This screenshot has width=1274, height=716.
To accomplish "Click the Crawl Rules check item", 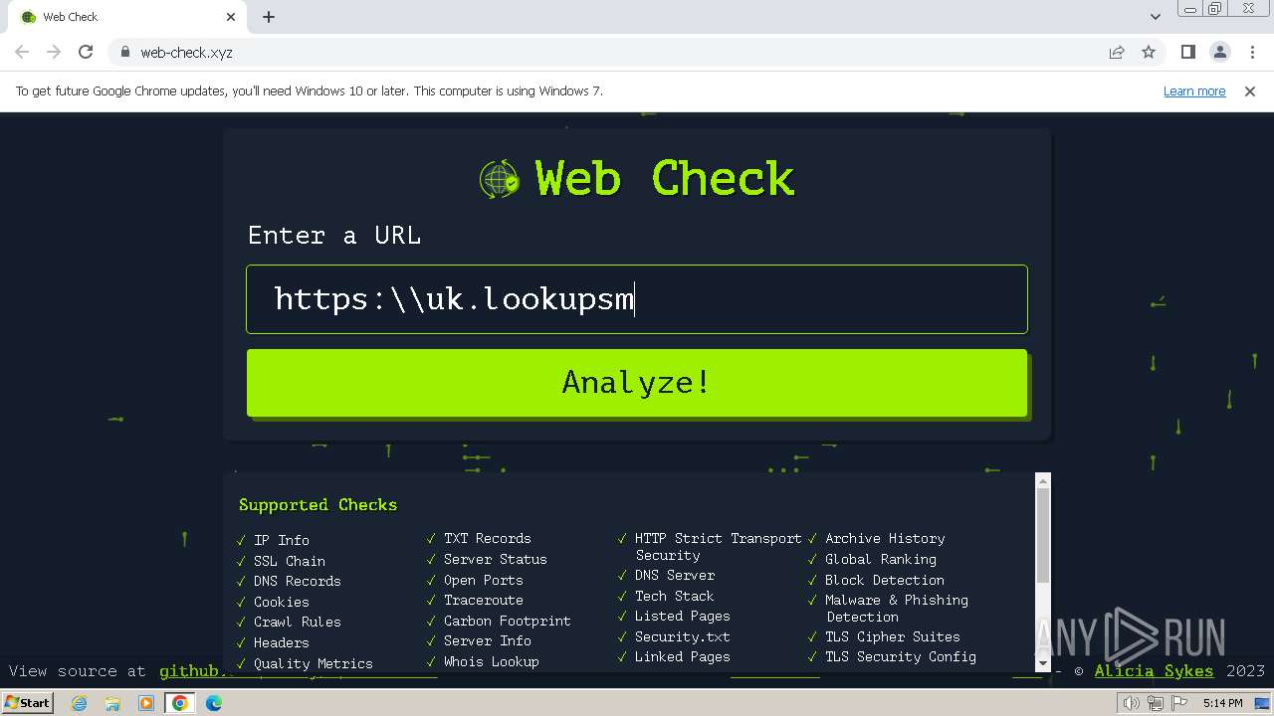I will click(297, 622).
